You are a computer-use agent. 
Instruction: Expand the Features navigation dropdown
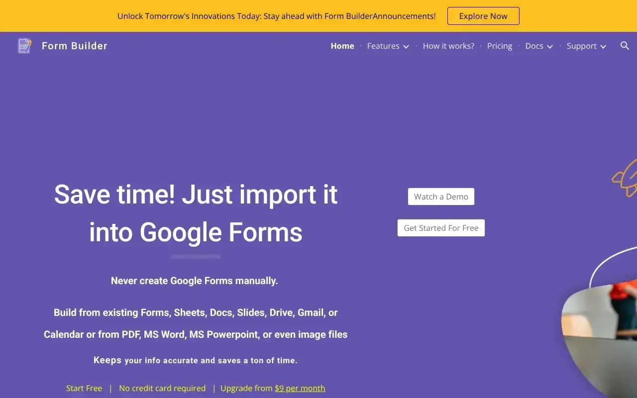click(x=388, y=46)
